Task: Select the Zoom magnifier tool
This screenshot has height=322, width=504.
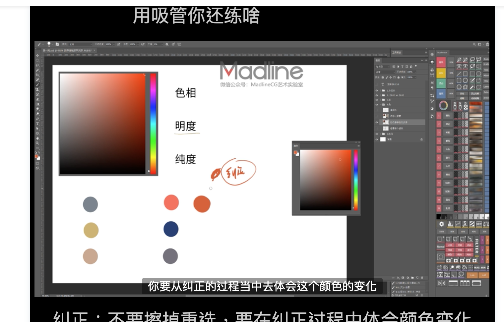Action: pyautogui.click(x=37, y=143)
